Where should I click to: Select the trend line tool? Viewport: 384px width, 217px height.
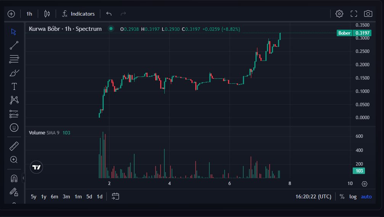click(14, 45)
